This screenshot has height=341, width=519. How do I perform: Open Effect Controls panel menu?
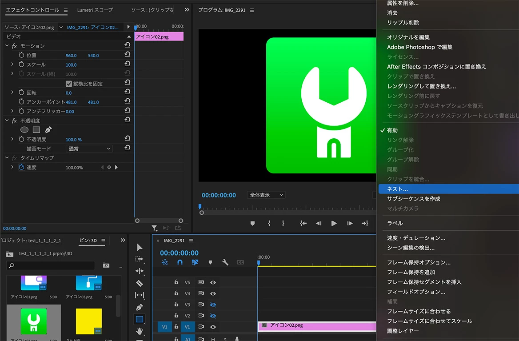tap(65, 10)
